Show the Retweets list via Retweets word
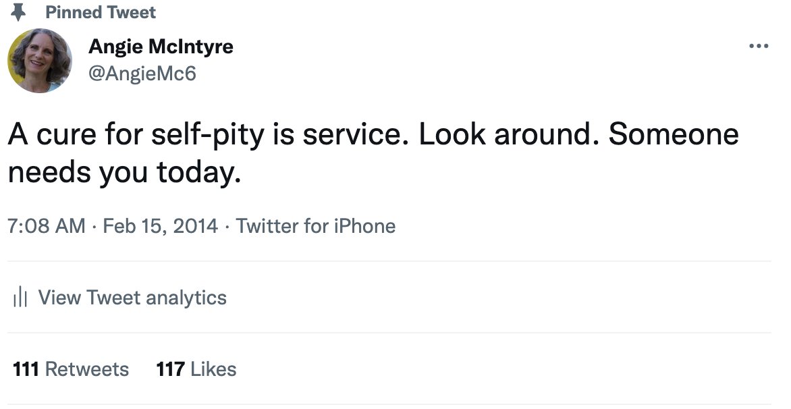The height and width of the screenshot is (409, 791). point(86,369)
